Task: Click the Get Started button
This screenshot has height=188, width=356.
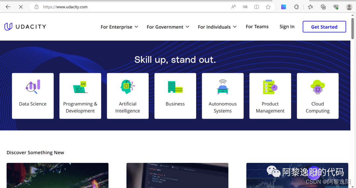Action: click(324, 27)
